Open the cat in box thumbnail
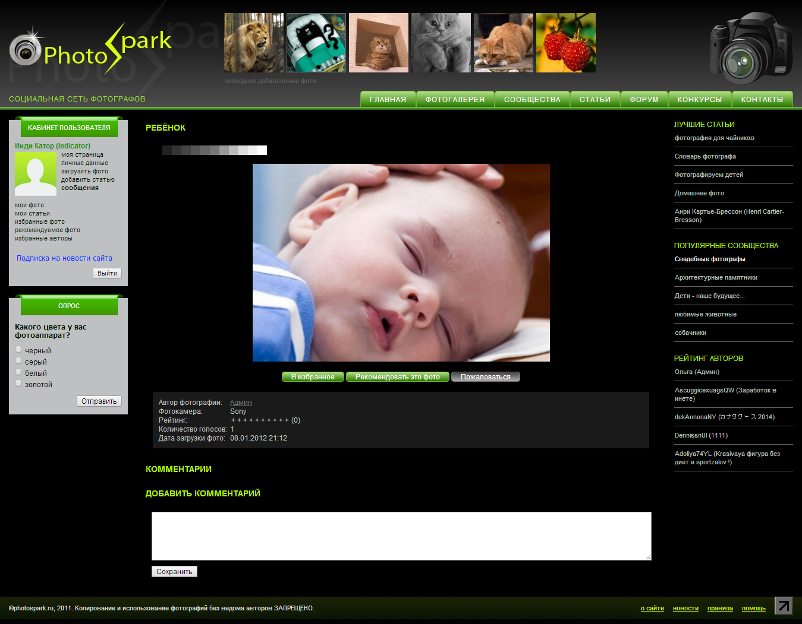Screen dimensions: 802x624 pos(379,43)
